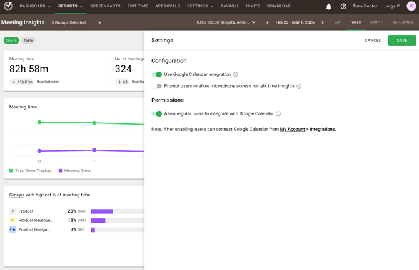Click the user avatar in top bar

[411, 6]
